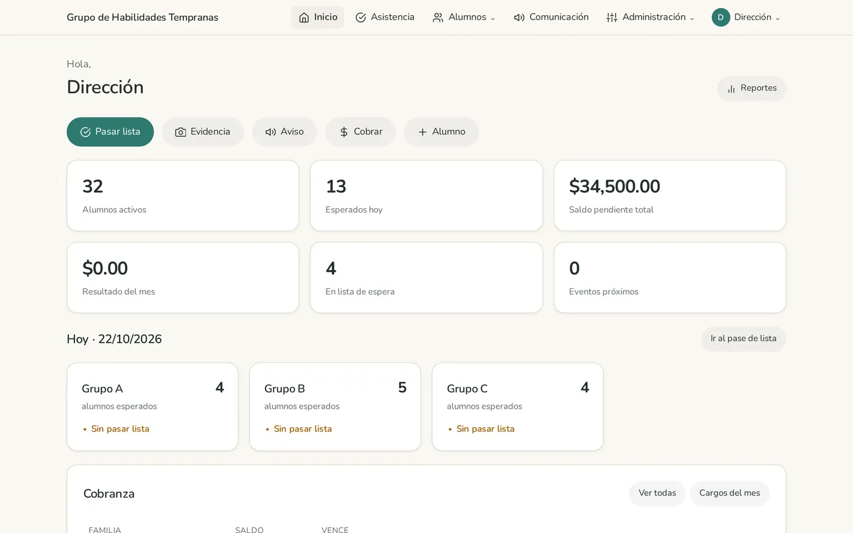The image size is (853, 533).
Task: Click the megaphone icon beside Comunicación
Action: point(519,18)
